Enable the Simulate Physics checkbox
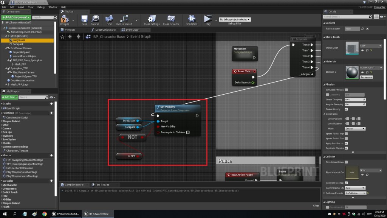 (346, 90)
